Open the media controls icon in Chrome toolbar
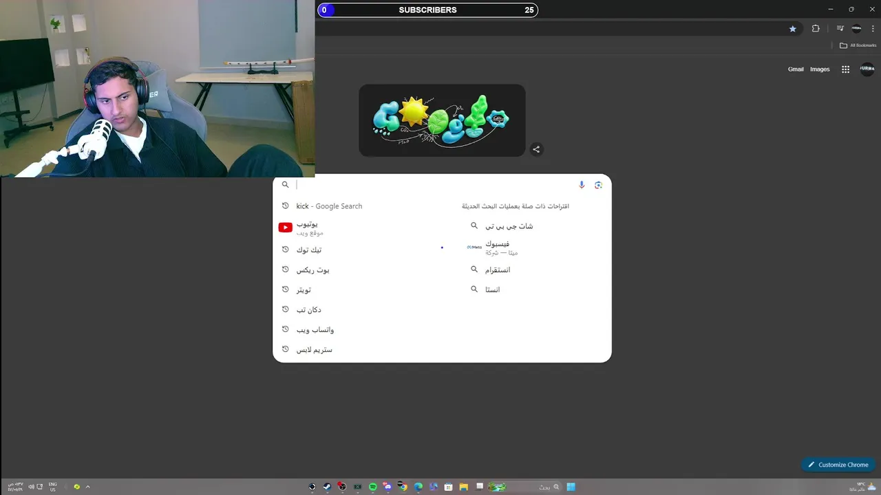The height and width of the screenshot is (495, 881). click(840, 28)
